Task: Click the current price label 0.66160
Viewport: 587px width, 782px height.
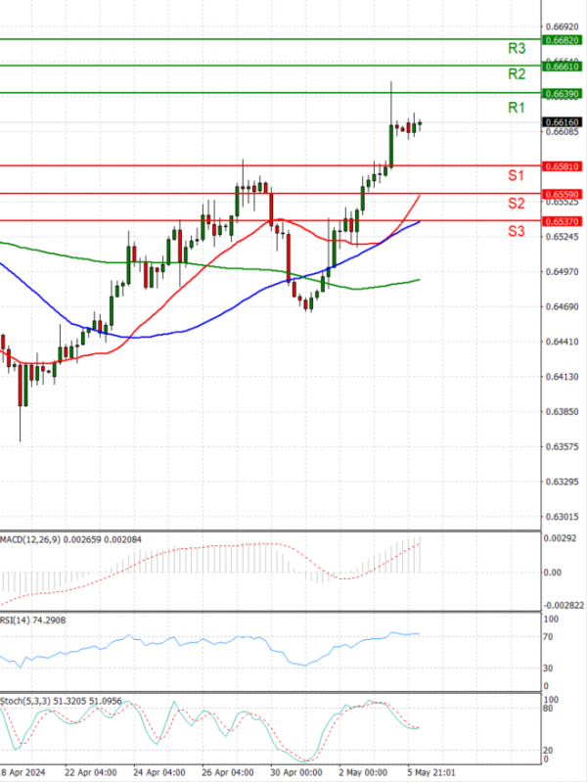Action: point(562,122)
